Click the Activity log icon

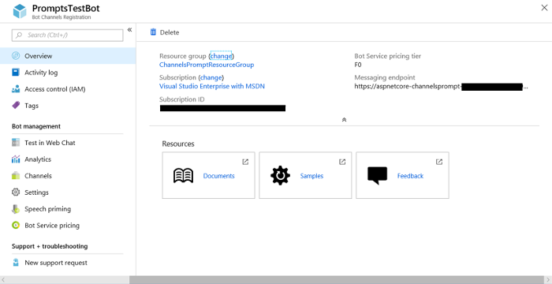[16, 73]
